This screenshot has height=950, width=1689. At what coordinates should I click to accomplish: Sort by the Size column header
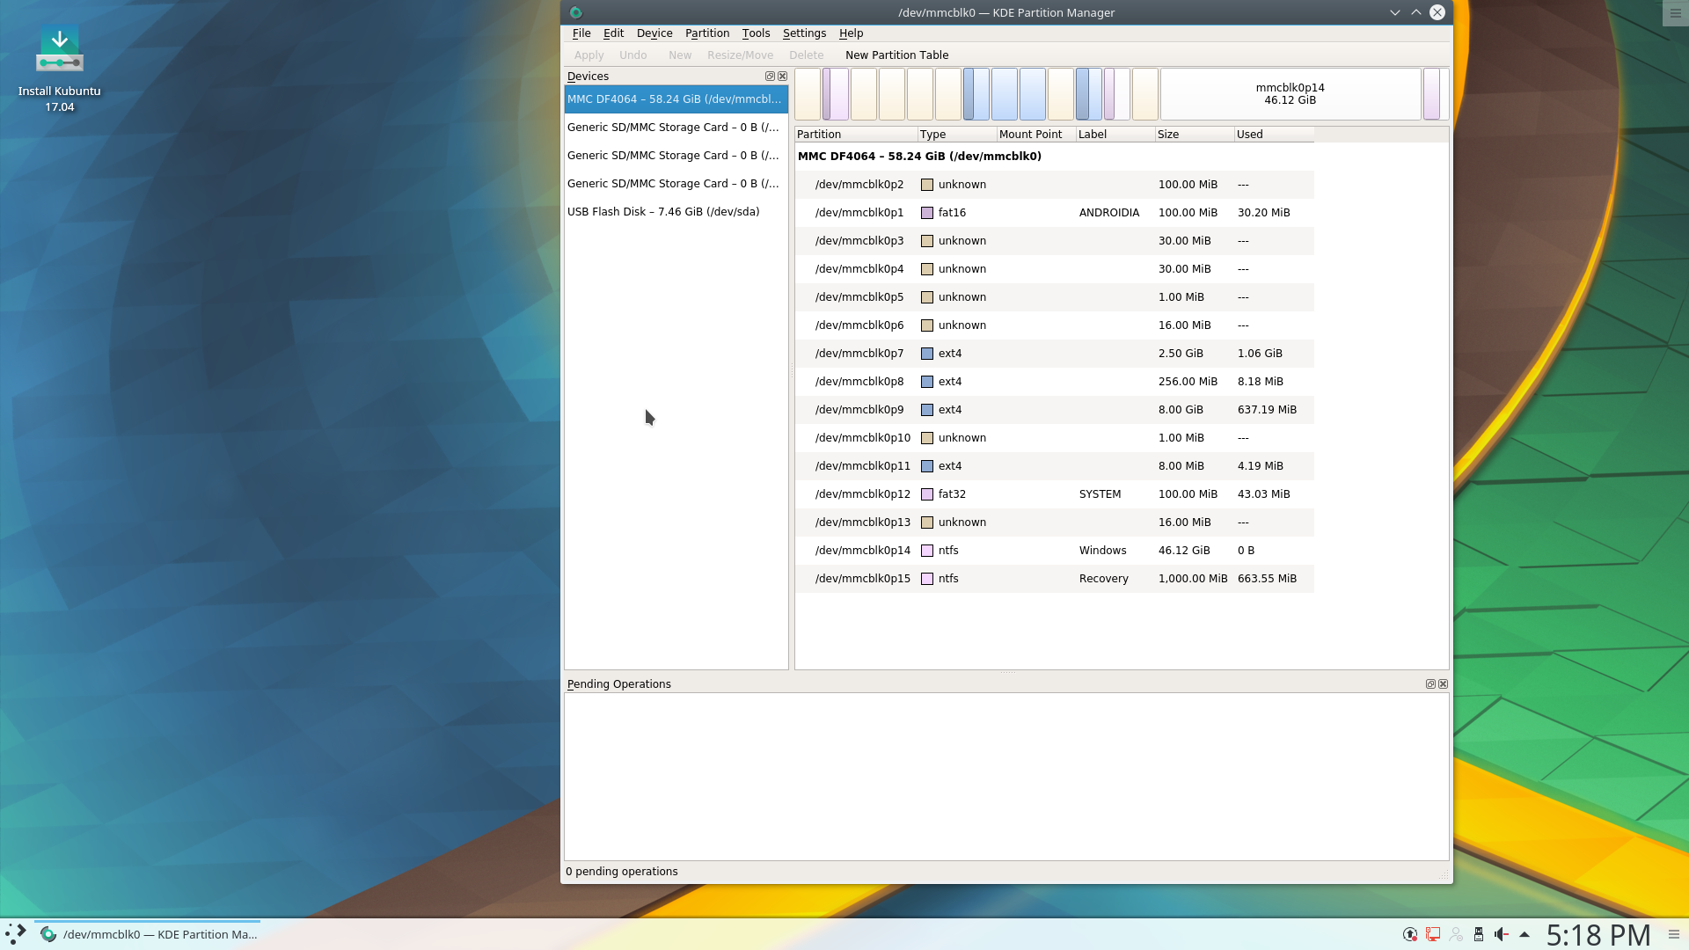click(1194, 135)
